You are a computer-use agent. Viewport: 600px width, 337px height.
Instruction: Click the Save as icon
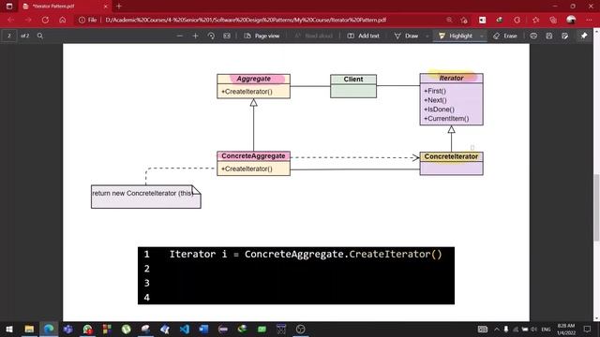pyautogui.click(x=564, y=36)
